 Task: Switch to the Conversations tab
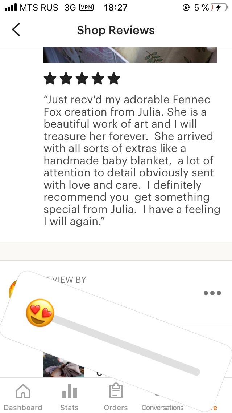point(162,407)
